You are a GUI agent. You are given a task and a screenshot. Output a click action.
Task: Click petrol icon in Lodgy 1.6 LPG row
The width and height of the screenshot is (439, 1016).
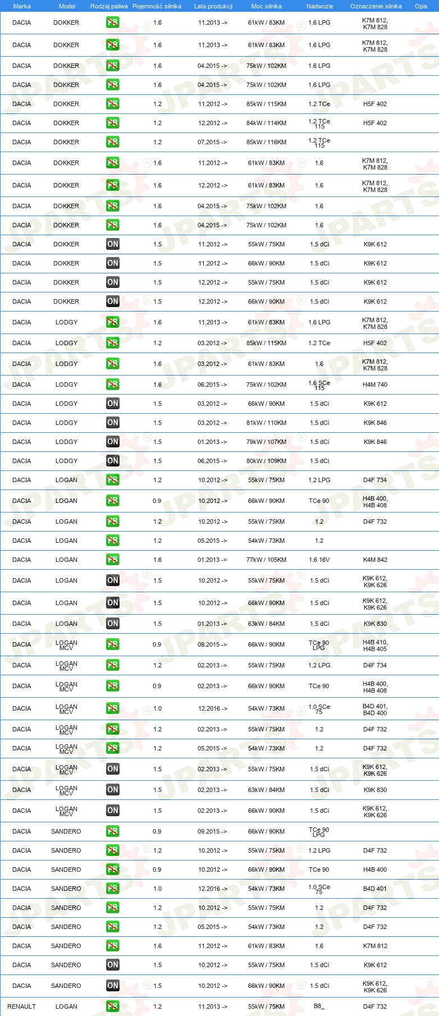[113, 322]
